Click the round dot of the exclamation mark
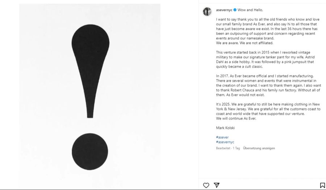Viewport: 326px width, 190px height. pyautogui.click(x=90, y=151)
